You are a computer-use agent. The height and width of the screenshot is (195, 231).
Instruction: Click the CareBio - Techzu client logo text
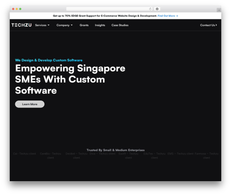[x=50, y=156]
